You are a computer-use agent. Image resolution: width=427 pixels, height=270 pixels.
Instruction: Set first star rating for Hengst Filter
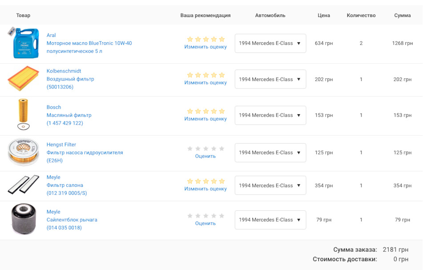pyautogui.click(x=190, y=149)
